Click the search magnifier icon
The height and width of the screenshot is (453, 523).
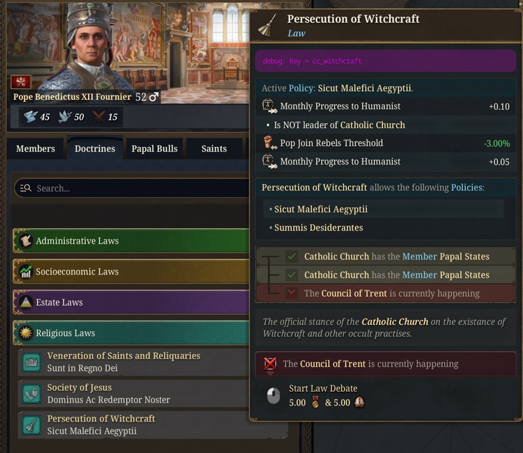tap(26, 188)
